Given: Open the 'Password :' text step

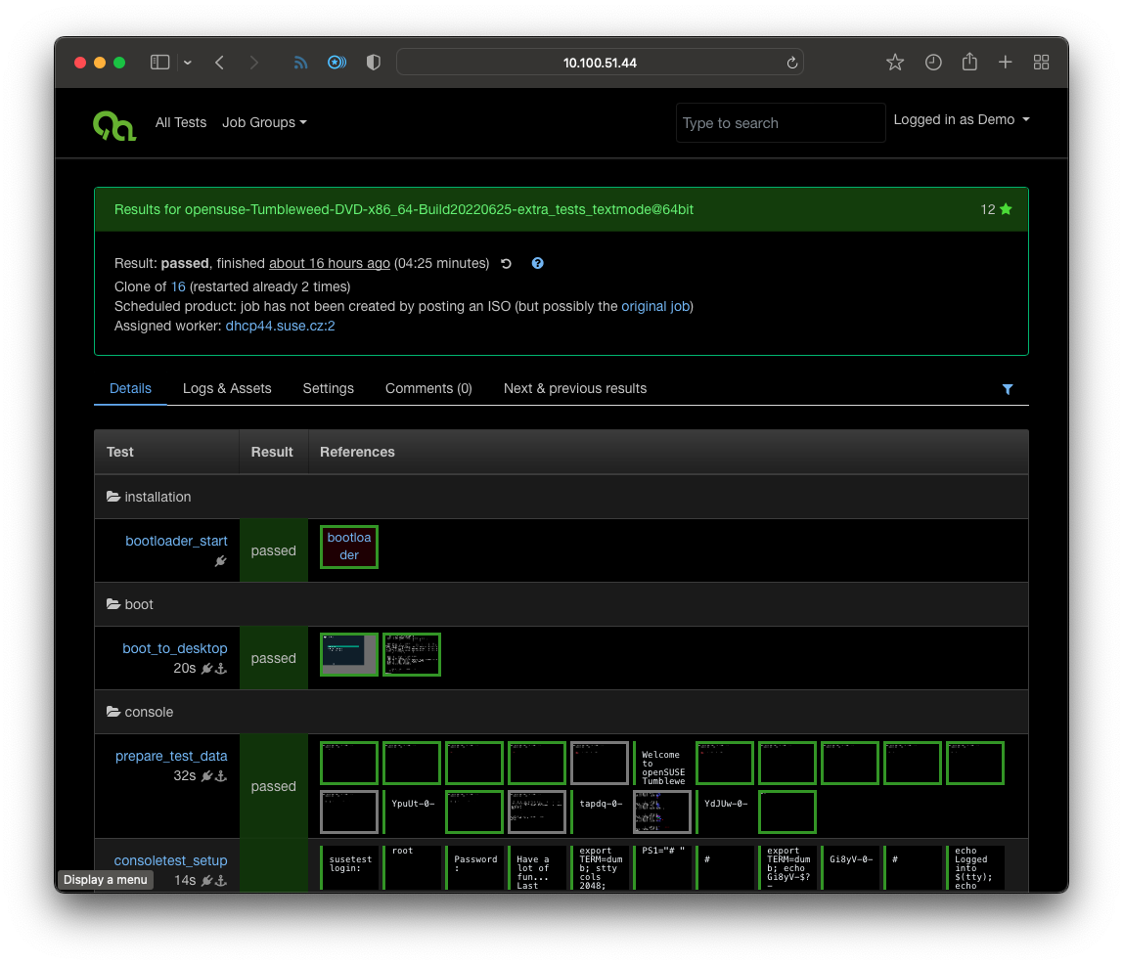Looking at the screenshot, I should [474, 867].
